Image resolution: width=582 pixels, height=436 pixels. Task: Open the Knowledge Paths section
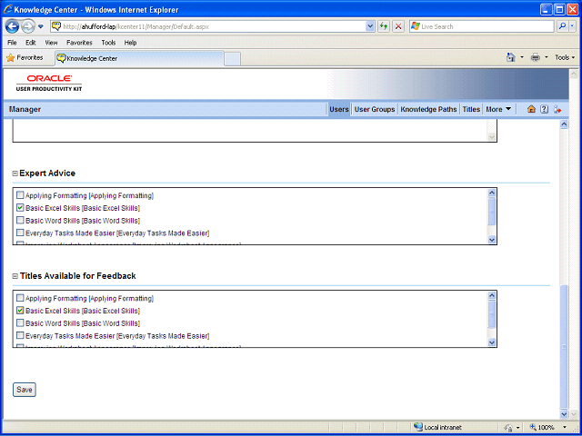tap(428, 109)
